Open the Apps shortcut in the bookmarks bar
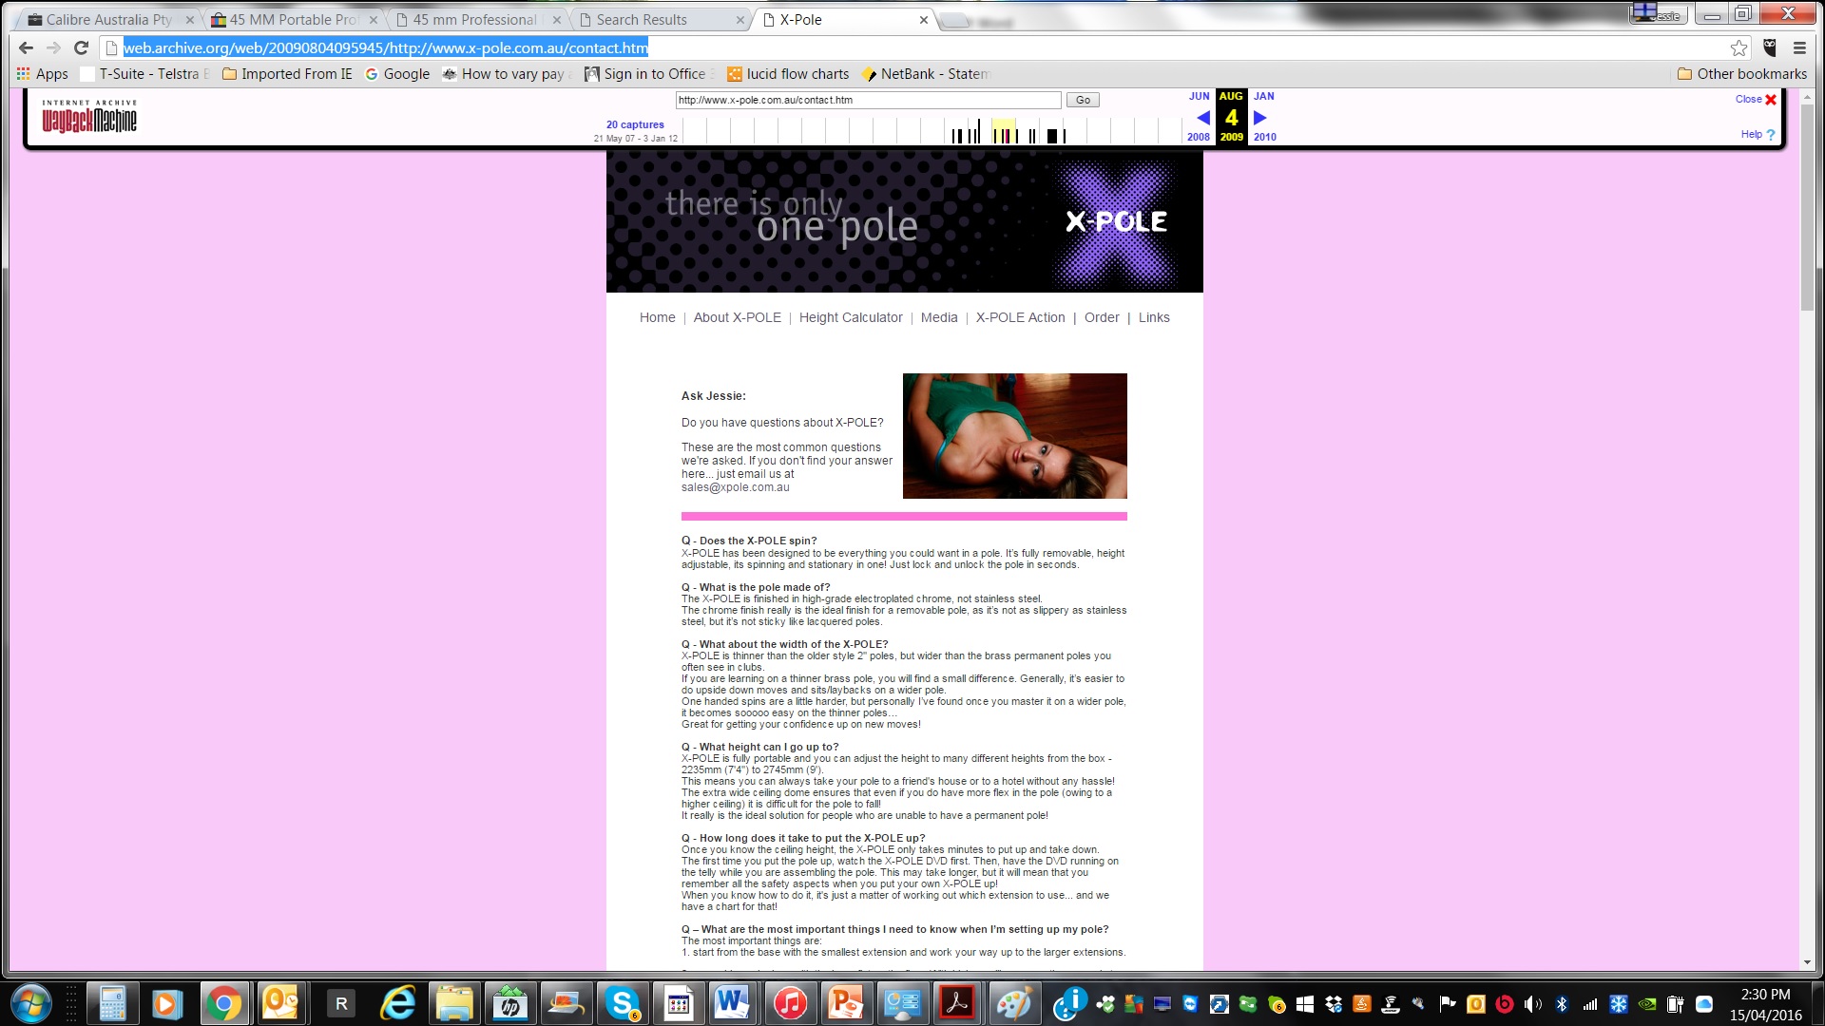This screenshot has width=1825, height=1026. point(42,74)
